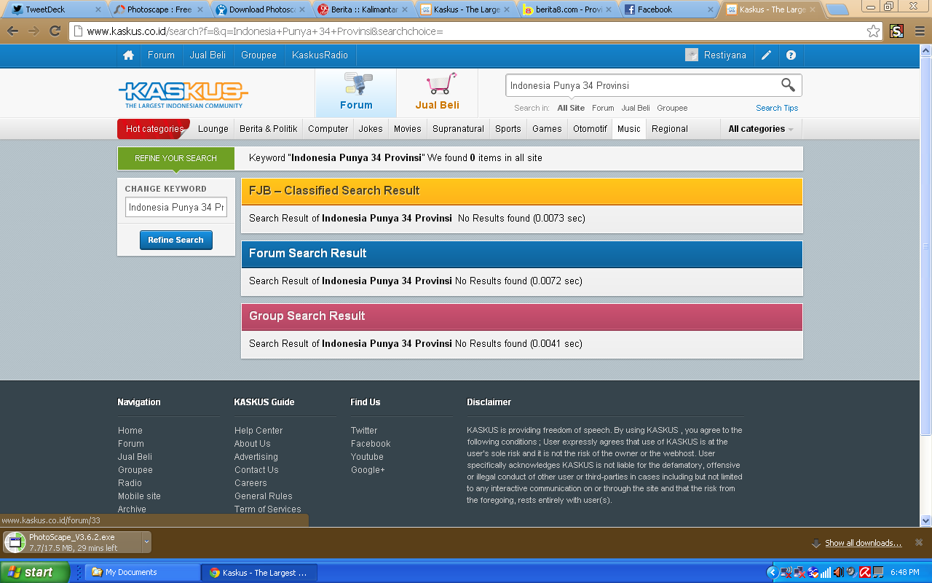Click Careers in KASKUS Guide
This screenshot has width=932, height=583.
[250, 483]
